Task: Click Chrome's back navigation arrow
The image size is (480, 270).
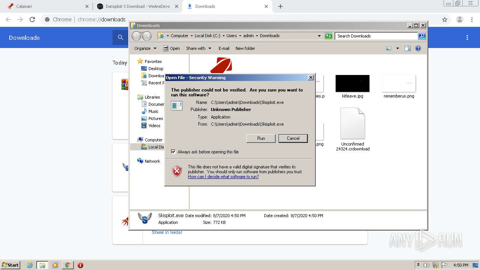Action: pyautogui.click(x=8, y=19)
